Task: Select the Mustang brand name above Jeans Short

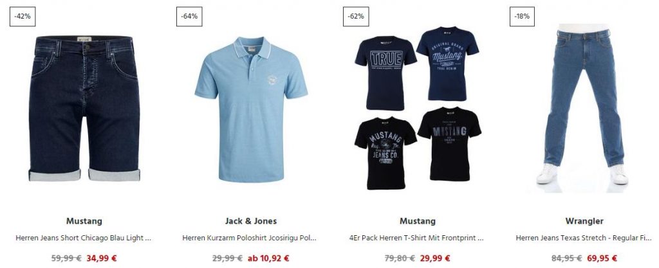Action: tap(84, 221)
